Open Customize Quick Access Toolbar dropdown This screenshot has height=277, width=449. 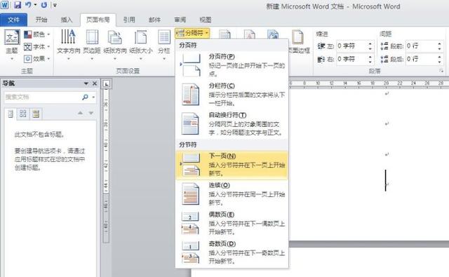pos(55,5)
